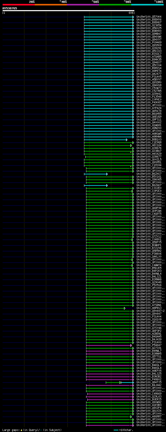166x432 pixels.
Task: Open hit UniRef100_B9RHV0
Action: [x=149, y=31]
